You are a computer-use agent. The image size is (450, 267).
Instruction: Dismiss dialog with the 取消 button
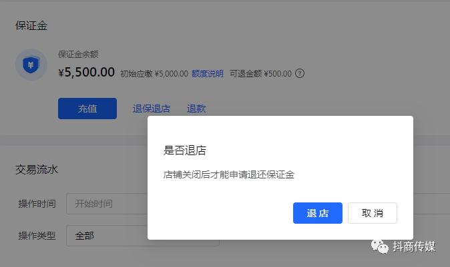point(373,213)
